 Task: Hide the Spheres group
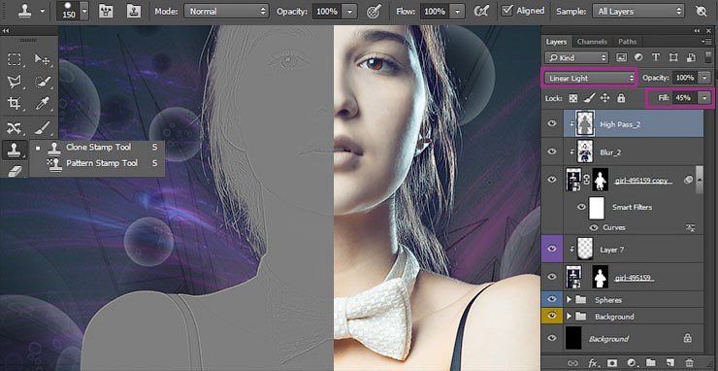552,299
